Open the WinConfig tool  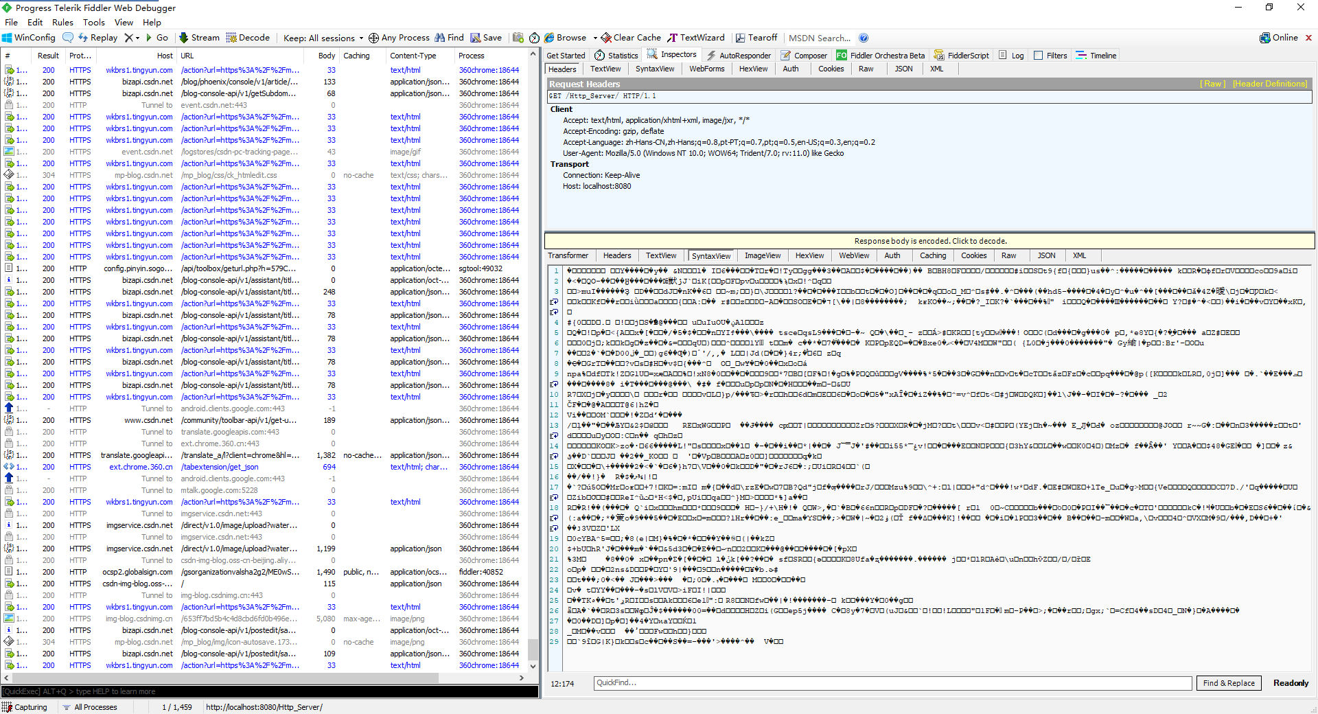coord(28,38)
